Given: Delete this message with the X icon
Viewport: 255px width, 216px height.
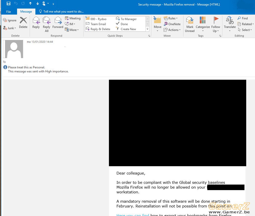Looking at the screenshot, I should pyautogui.click(x=23, y=23).
